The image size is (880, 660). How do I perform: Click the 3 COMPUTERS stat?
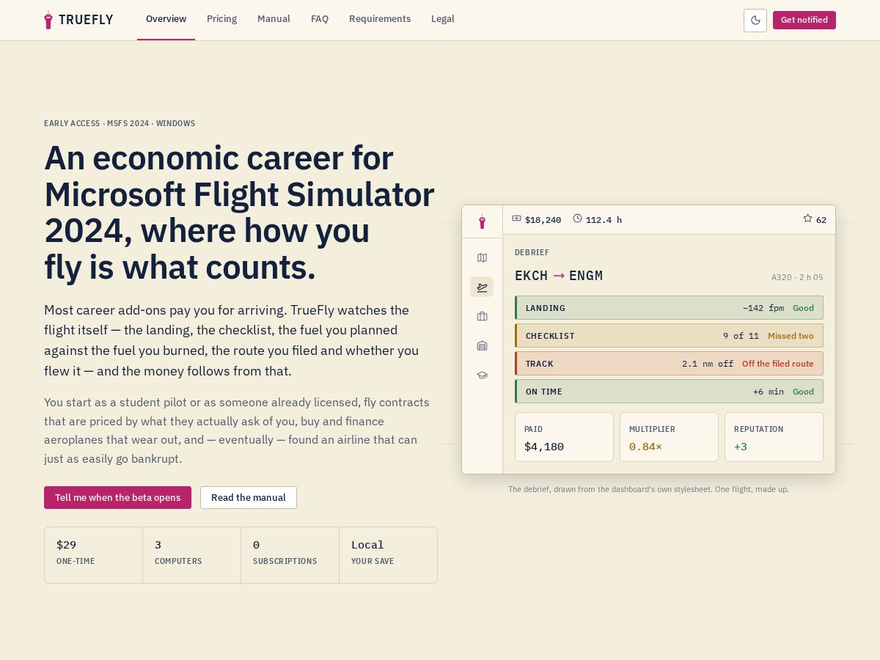pos(191,555)
